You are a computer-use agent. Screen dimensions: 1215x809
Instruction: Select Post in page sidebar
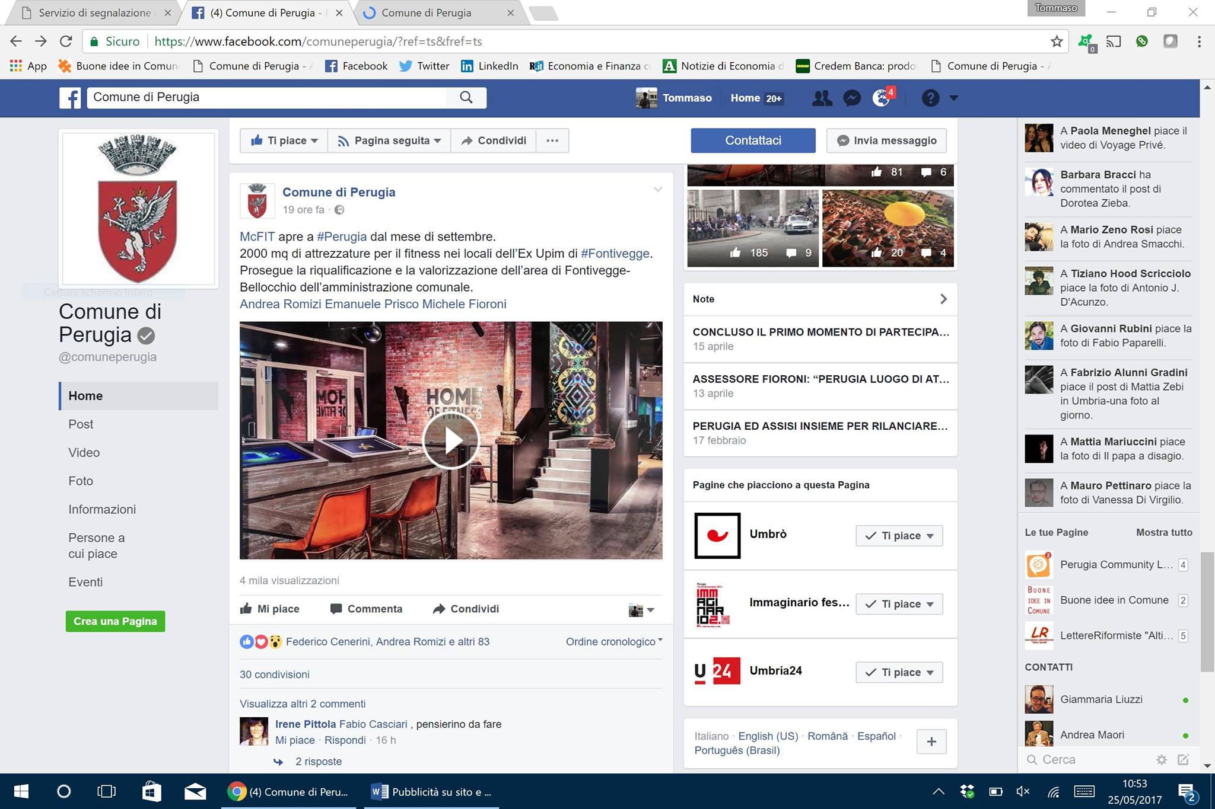coord(81,424)
